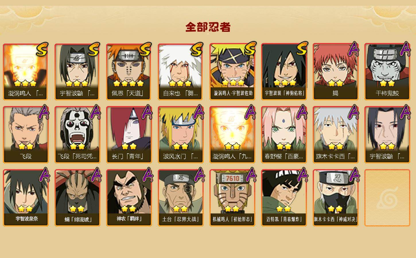This screenshot has width=416, height=258.
Task: Click the empty ninja slot with leaf emblem
Action: pyautogui.click(x=387, y=198)
